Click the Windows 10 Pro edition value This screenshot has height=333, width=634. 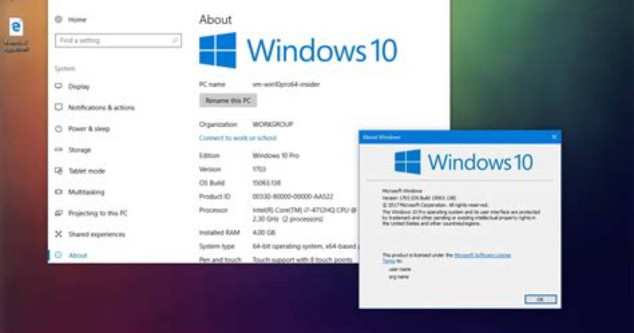(x=276, y=155)
